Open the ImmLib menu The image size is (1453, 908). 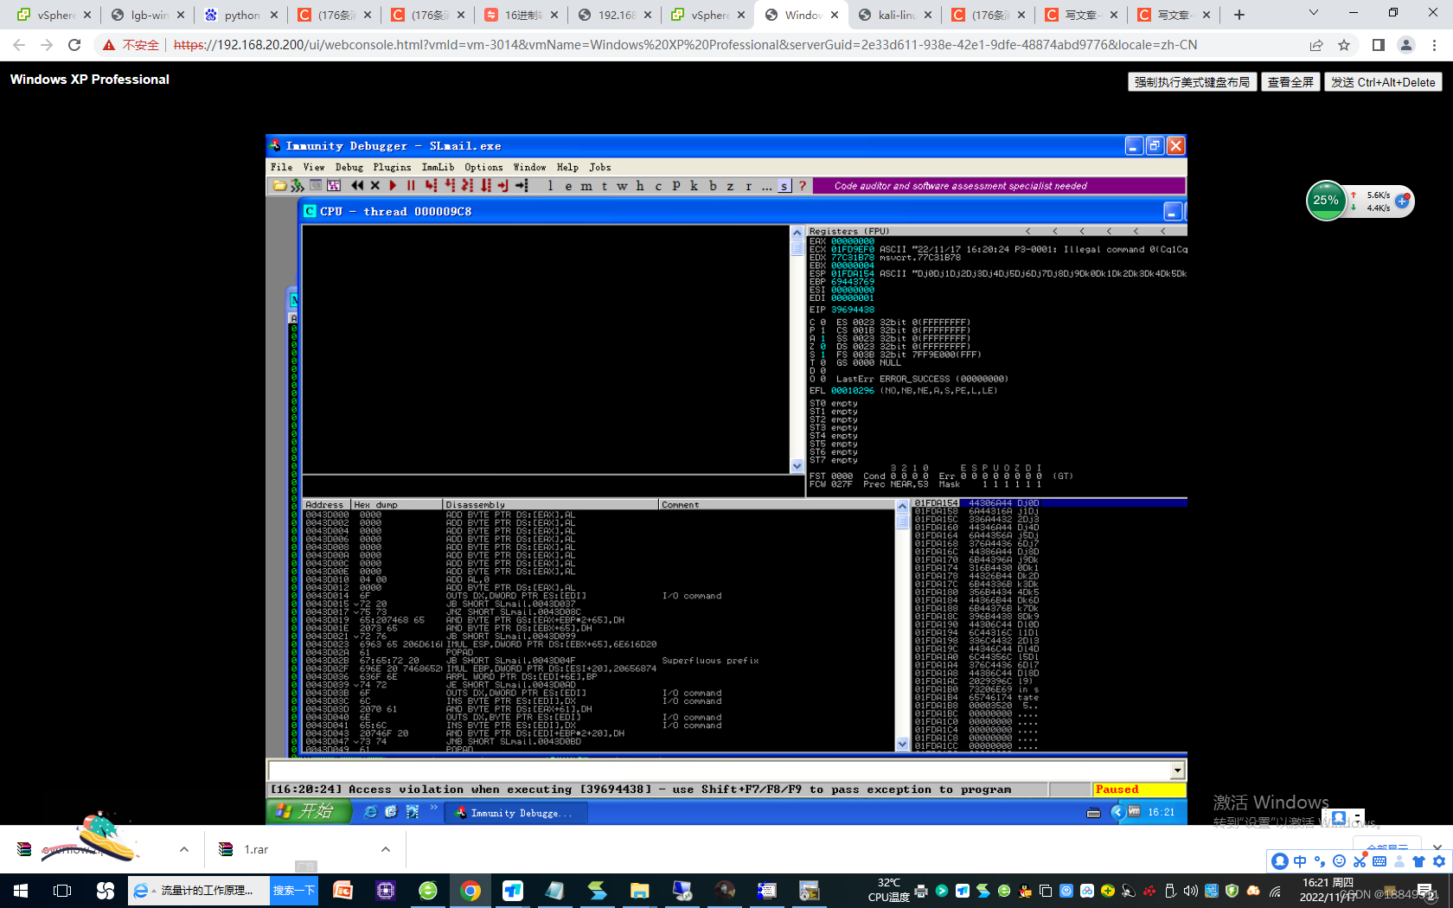click(x=438, y=168)
